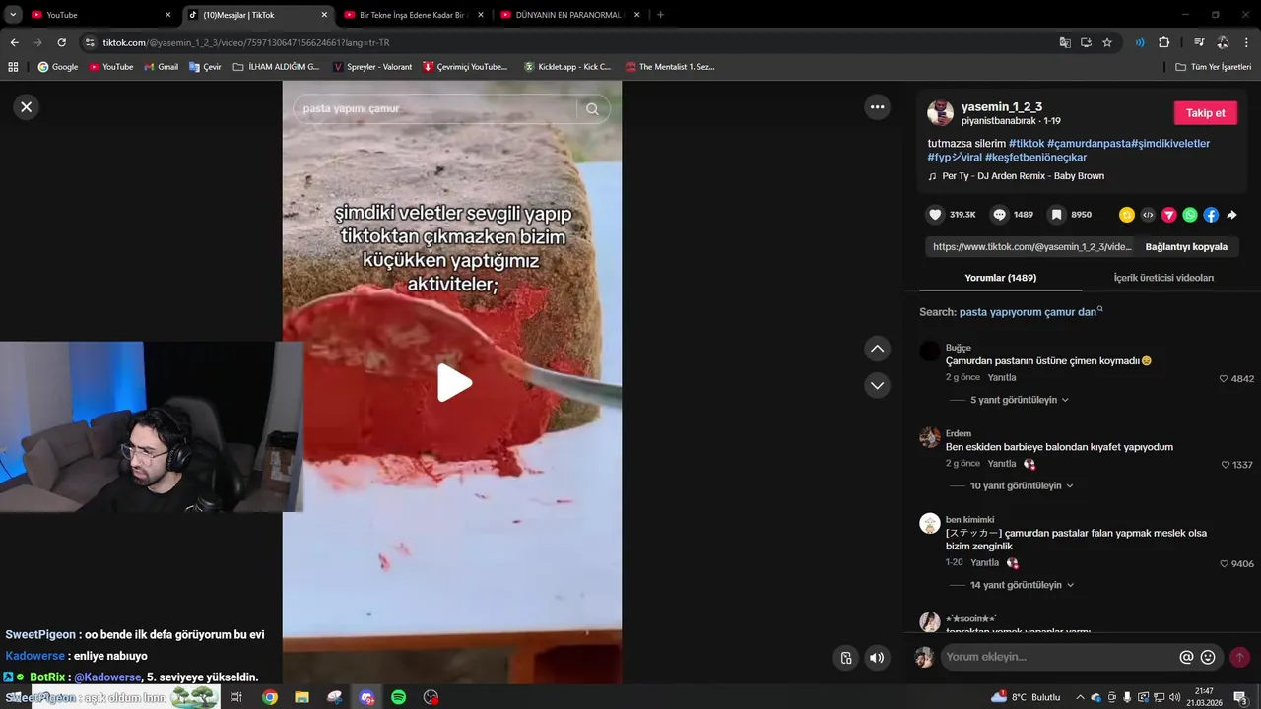Screen dimensions: 1261x709
Task: Go back with the browser back arrow
Action: (14, 42)
